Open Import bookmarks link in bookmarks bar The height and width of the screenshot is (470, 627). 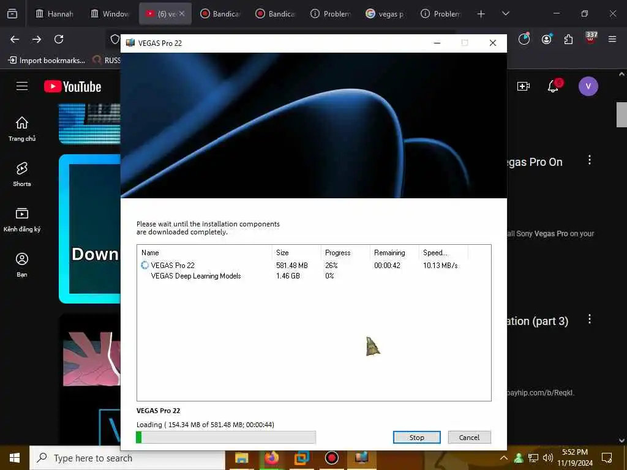pos(47,61)
